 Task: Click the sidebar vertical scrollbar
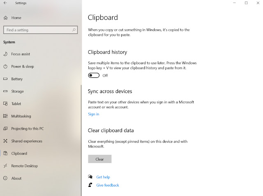point(81,140)
